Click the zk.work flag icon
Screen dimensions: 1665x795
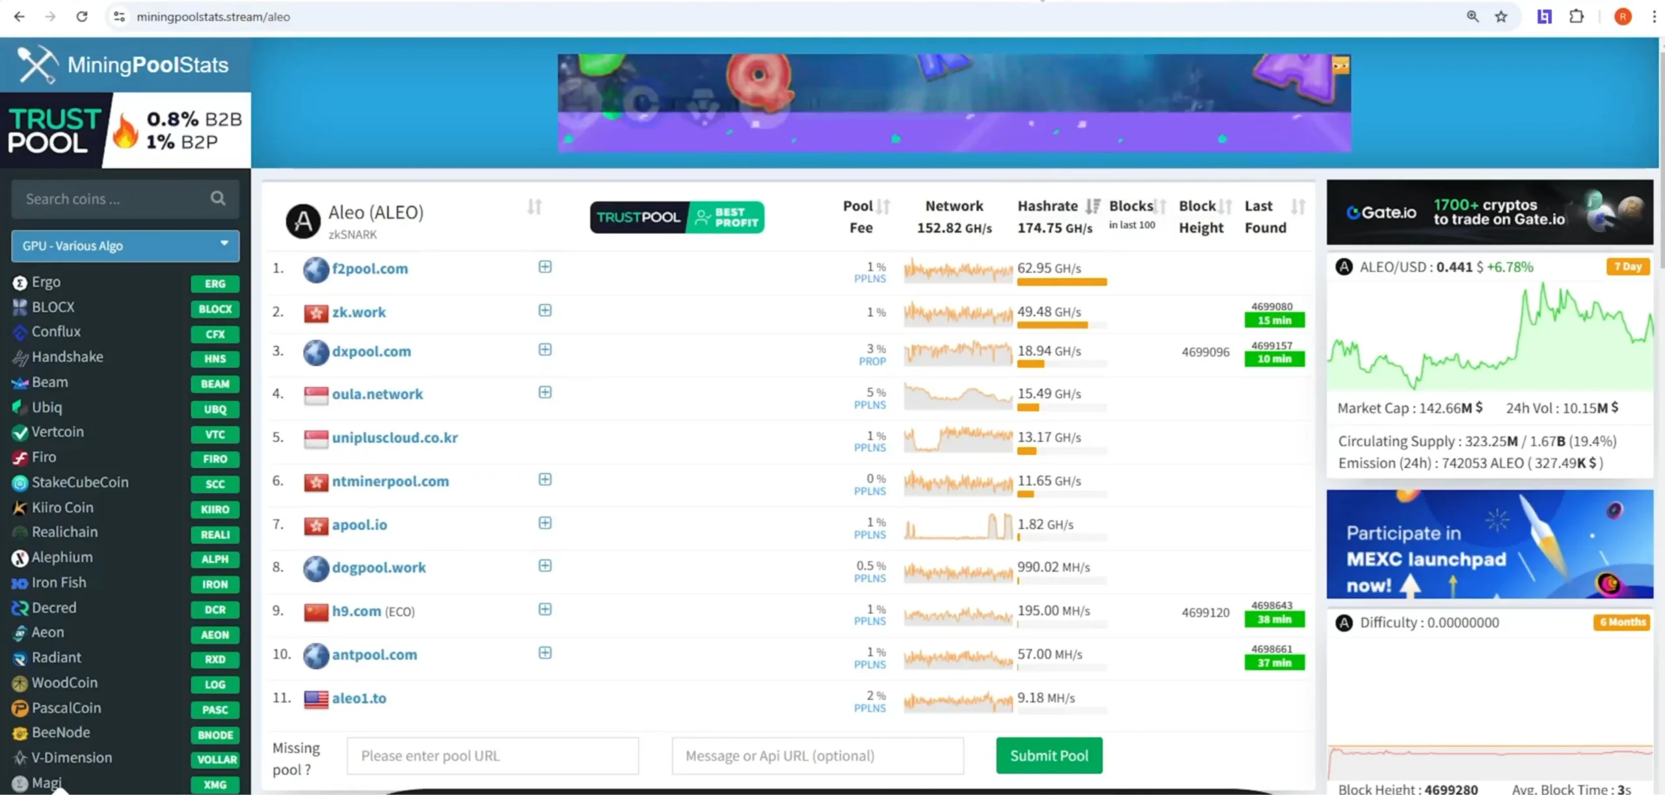316,313
